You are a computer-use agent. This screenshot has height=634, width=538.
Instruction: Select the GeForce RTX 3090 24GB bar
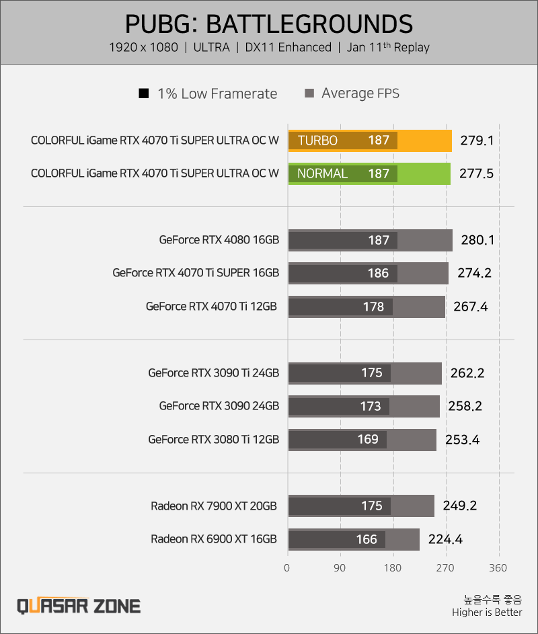point(364,406)
